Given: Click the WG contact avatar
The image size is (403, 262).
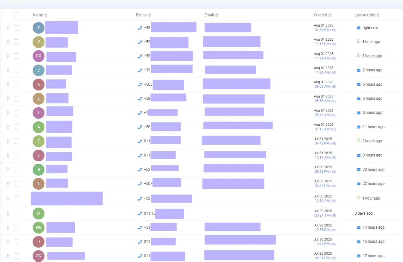Looking at the screenshot, I should [39, 227].
